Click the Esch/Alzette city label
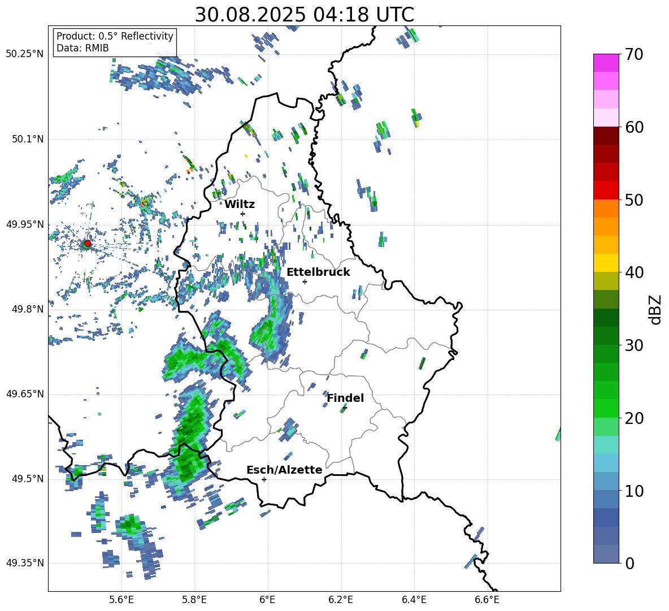 pyautogui.click(x=284, y=470)
